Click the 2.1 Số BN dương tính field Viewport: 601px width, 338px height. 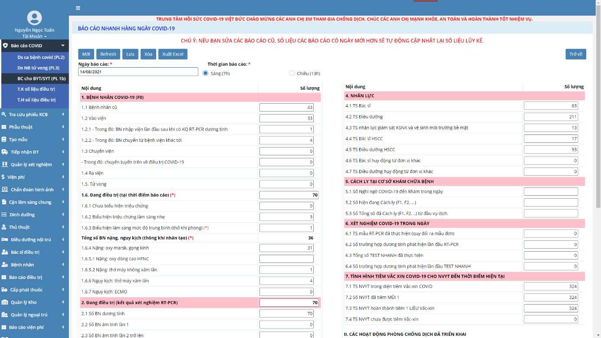tap(286, 313)
